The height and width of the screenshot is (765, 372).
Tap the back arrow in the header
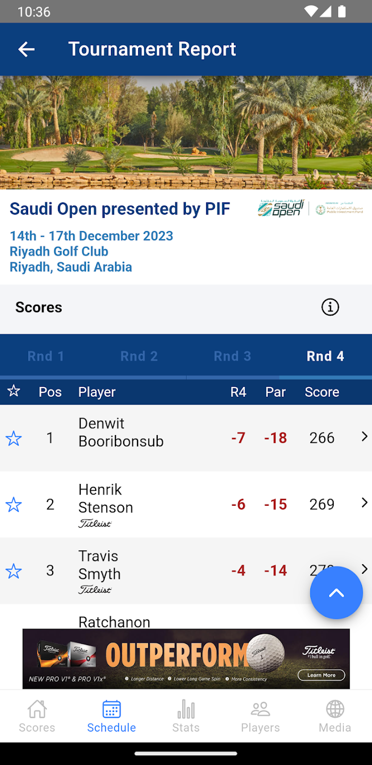coord(26,49)
